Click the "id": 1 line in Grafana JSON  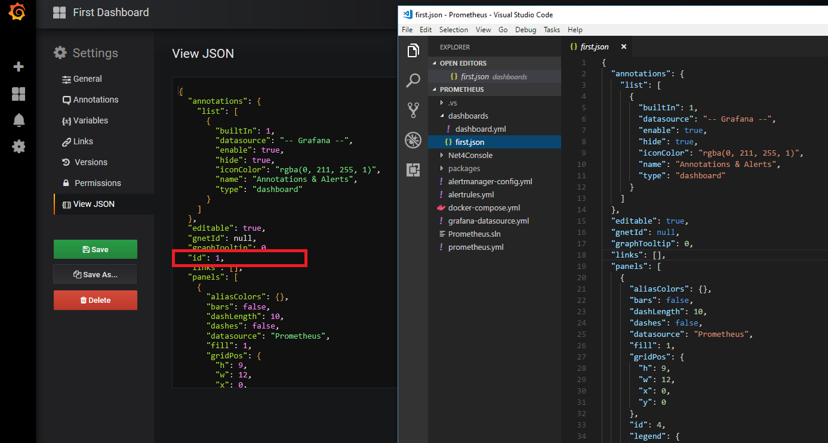207,258
